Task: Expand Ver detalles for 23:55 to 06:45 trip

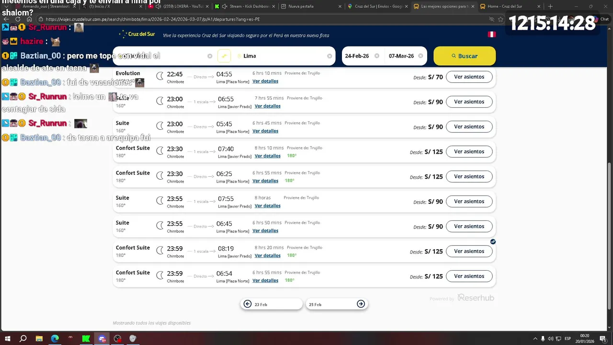Action: point(265,231)
